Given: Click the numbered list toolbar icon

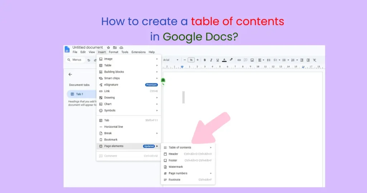Looking at the screenshot, I should (293, 60).
